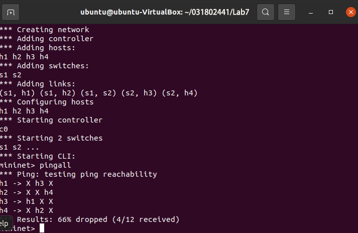The width and height of the screenshot is (358, 233).
Task: Click the 'h1 -> X h3 X' result line
Action: pyautogui.click(x=27, y=183)
